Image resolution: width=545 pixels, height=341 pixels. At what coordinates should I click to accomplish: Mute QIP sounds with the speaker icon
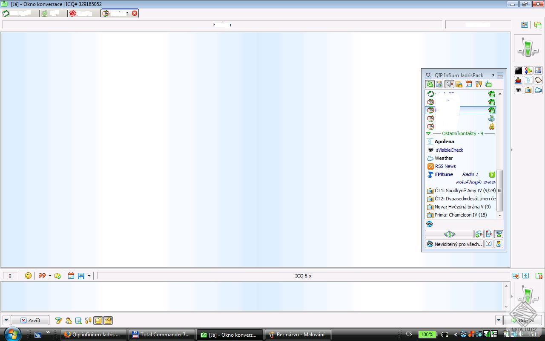pyautogui.click(x=450, y=84)
